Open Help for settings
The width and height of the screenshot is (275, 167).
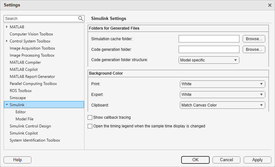pyautogui.click(x=17, y=160)
